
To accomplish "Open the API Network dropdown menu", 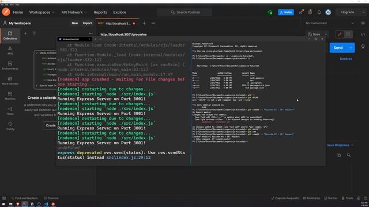I will (x=74, y=12).
